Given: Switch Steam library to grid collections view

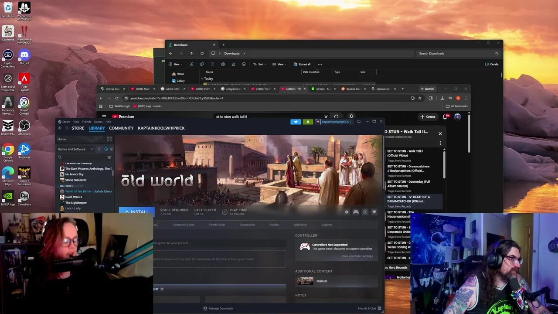Looking at the screenshot, I should point(109,139).
